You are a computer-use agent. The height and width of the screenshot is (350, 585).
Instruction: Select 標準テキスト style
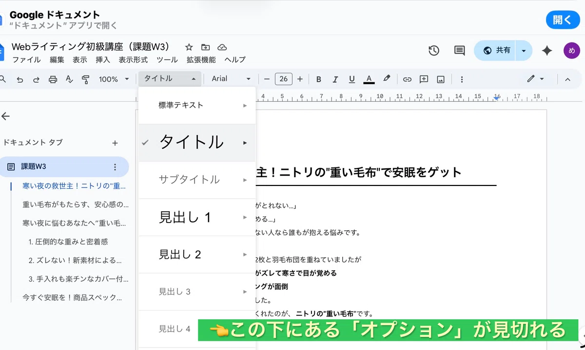[197, 105]
